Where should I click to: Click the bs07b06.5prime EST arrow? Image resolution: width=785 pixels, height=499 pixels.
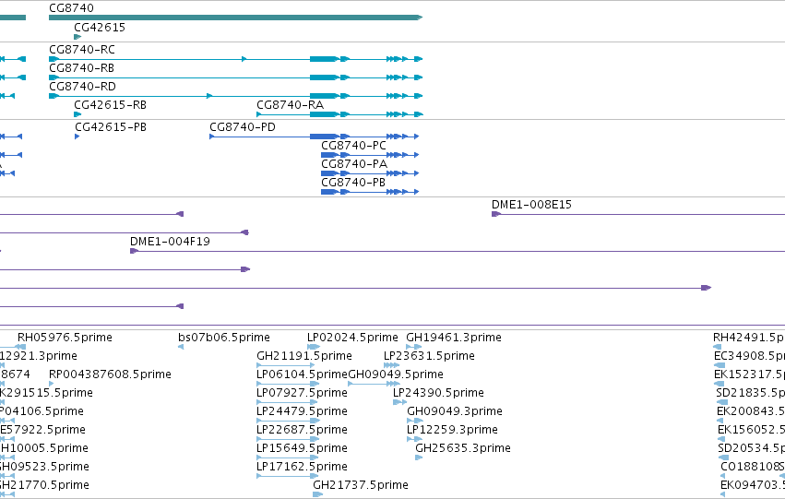181,347
